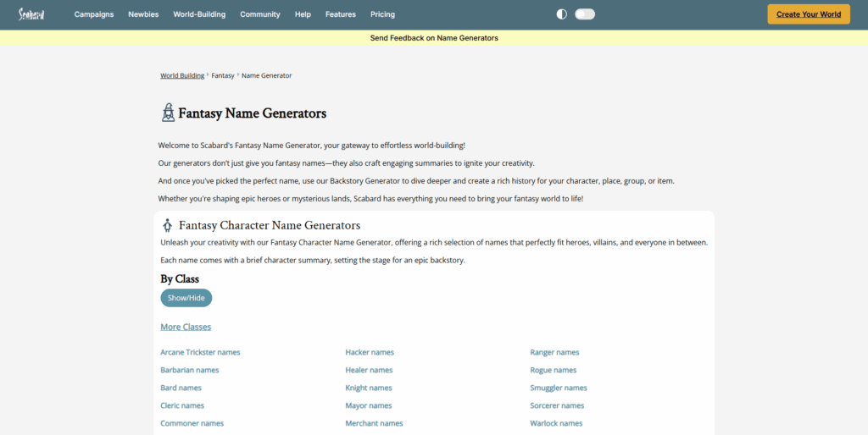Select the Hacker names link
The width and height of the screenshot is (868, 435).
click(x=370, y=352)
